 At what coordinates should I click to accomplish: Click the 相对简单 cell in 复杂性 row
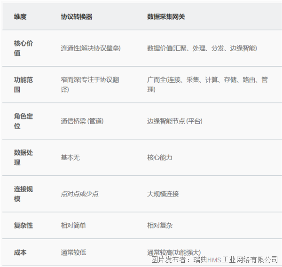click(x=73, y=226)
